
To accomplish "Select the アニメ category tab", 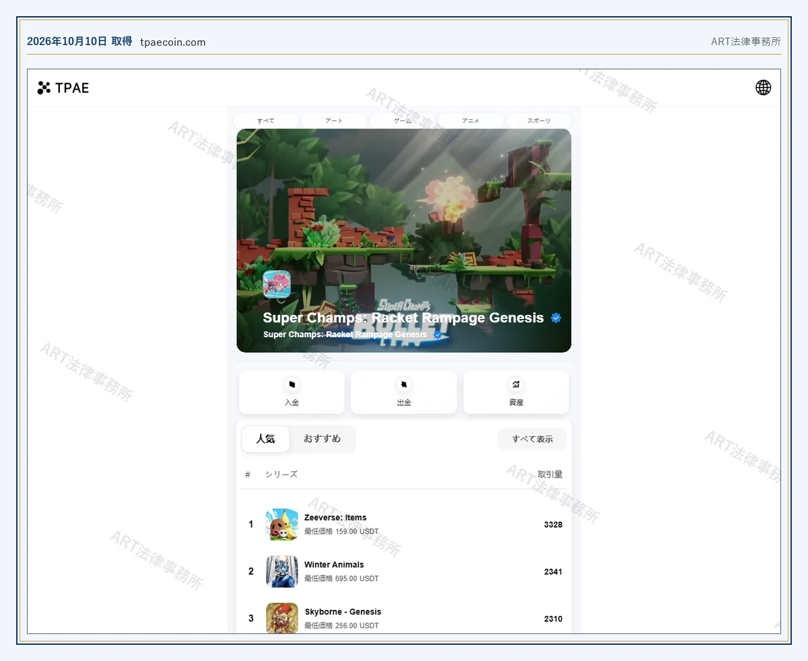I will click(471, 120).
